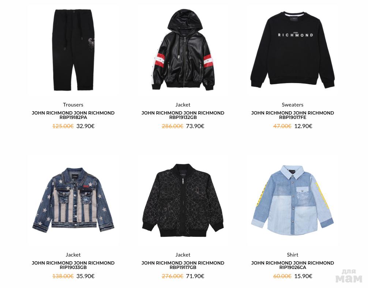Click the RBP19132GB product title
368x288 pixels.
[183, 115]
